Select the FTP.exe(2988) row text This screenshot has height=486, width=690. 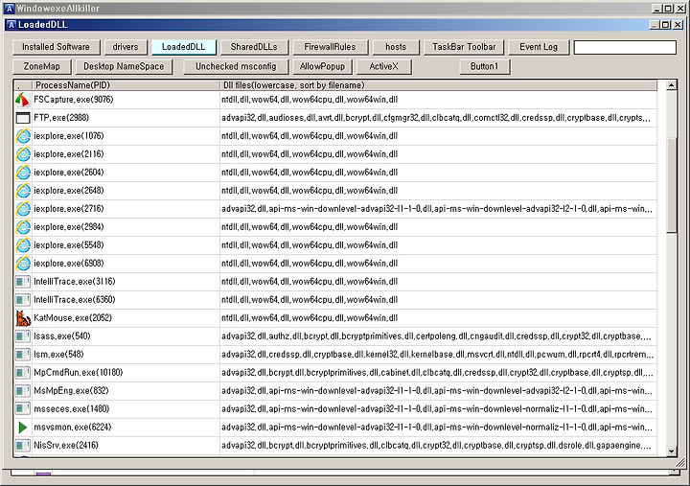(x=61, y=118)
